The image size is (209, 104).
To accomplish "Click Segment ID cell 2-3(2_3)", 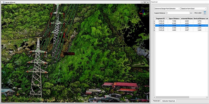I will 161,21.
